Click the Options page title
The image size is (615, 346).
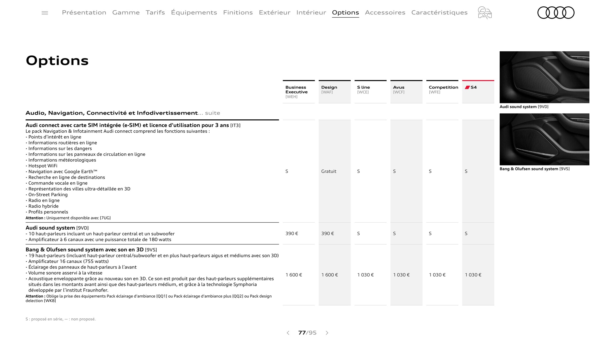57,61
